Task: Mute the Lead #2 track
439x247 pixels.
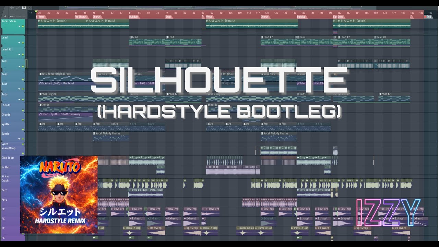Action: 23,55
